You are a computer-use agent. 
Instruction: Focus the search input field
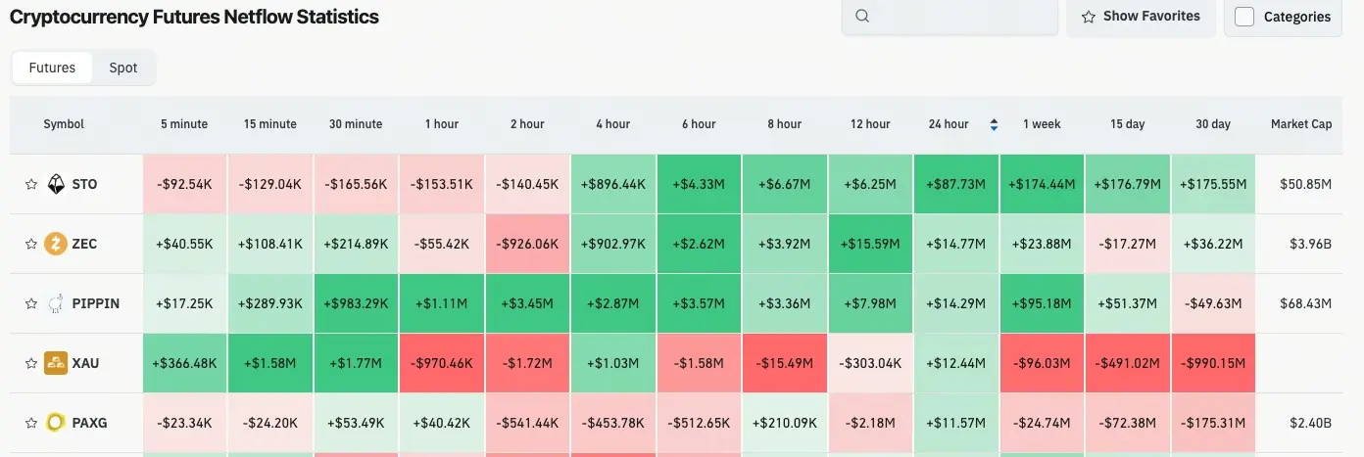pyautogui.click(x=950, y=17)
